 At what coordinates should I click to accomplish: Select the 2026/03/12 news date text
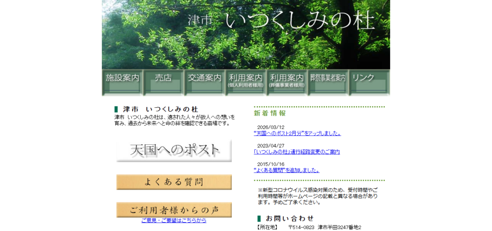[x=271, y=127]
